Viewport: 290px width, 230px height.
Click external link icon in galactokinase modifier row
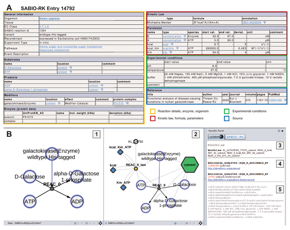59,104
